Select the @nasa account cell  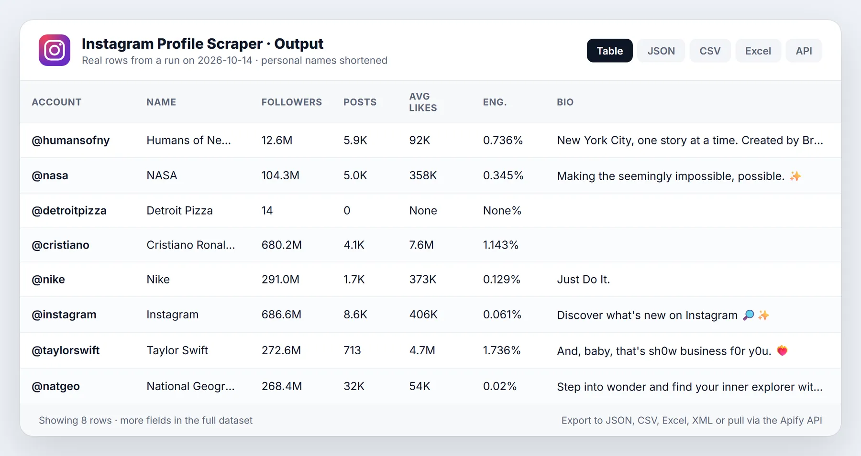click(x=50, y=176)
